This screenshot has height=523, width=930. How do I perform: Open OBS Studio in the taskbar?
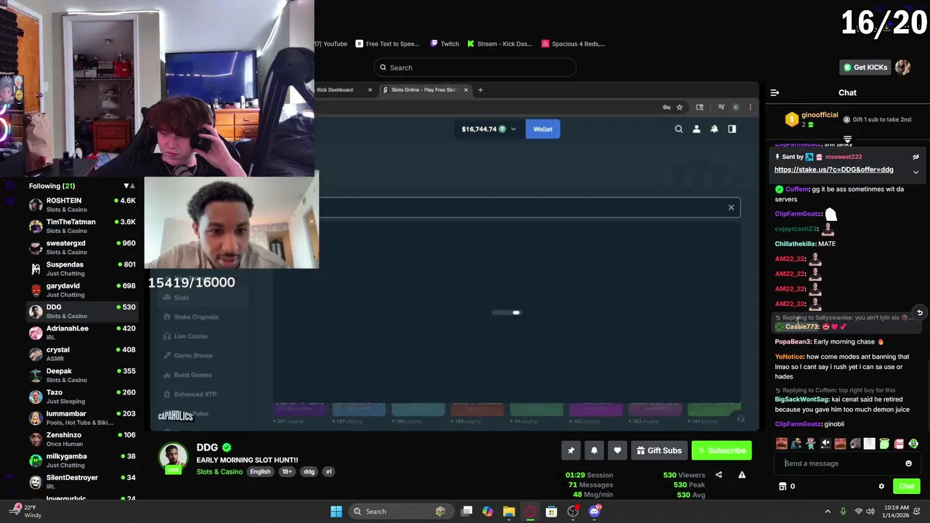coord(573,511)
